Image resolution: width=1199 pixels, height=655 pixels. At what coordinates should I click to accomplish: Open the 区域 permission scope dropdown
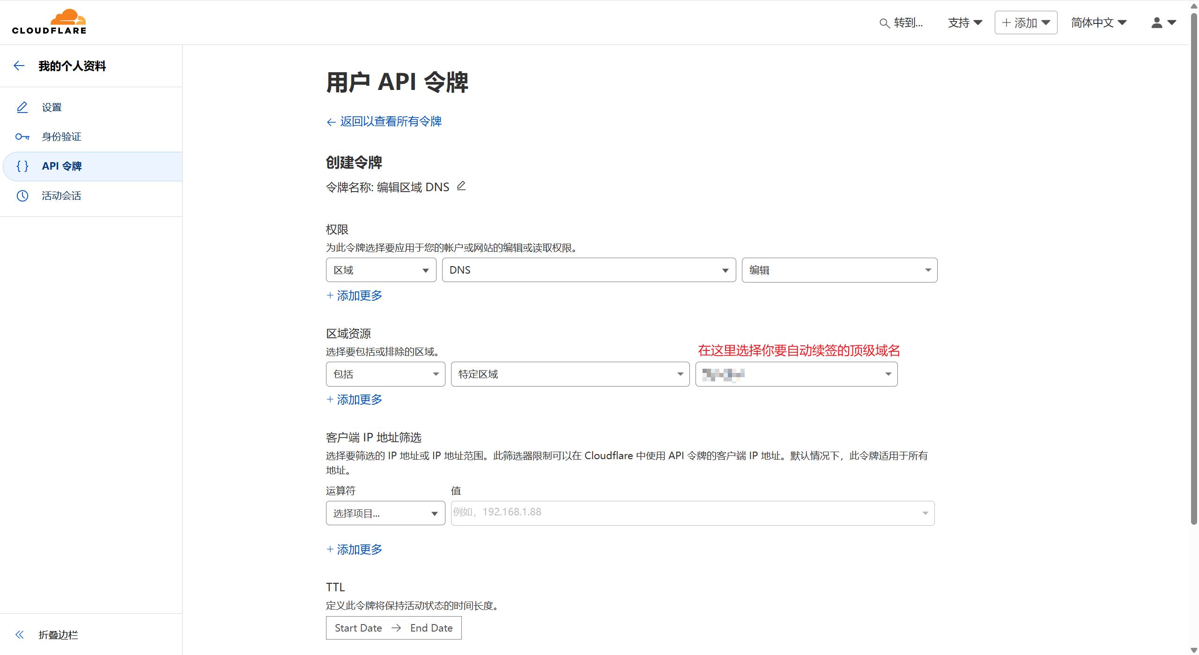(381, 270)
